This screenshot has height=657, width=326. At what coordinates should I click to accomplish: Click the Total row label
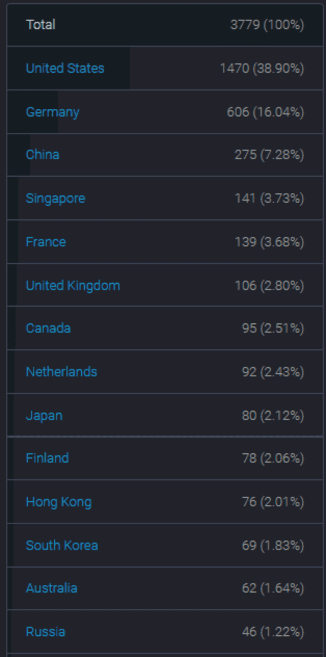40,25
